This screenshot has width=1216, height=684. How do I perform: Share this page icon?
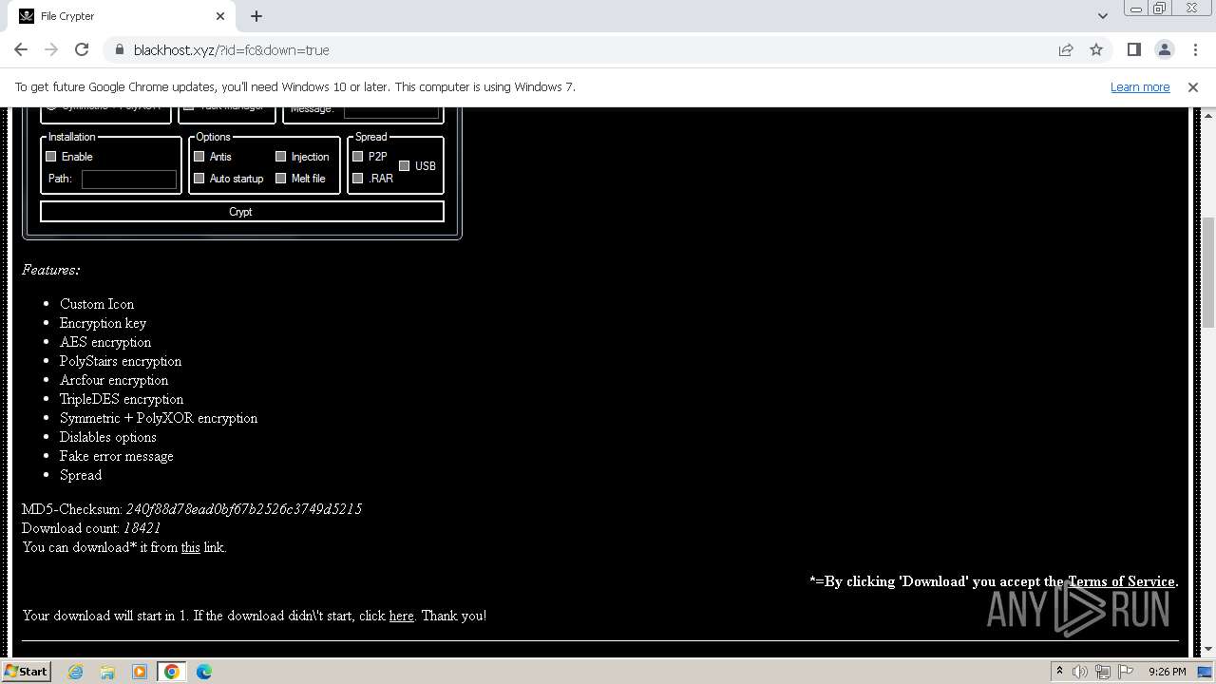point(1066,49)
